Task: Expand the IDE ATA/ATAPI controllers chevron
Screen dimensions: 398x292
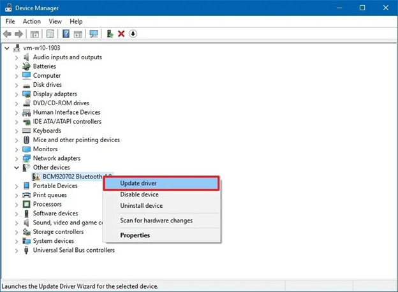Action: [x=17, y=122]
